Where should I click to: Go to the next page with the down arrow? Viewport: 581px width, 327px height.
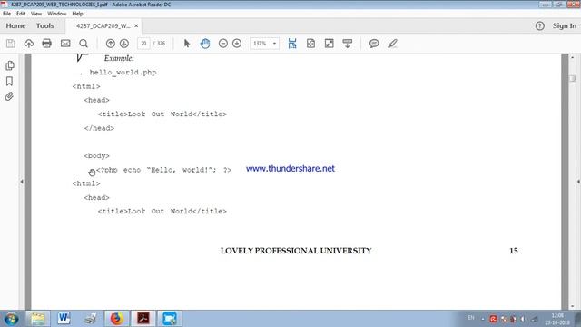coord(124,44)
